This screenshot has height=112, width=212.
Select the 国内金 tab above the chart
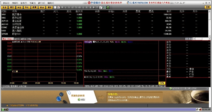click(x=17, y=39)
